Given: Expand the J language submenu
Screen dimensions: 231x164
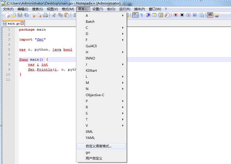Looking at the screenshot, I should click(x=101, y=64).
